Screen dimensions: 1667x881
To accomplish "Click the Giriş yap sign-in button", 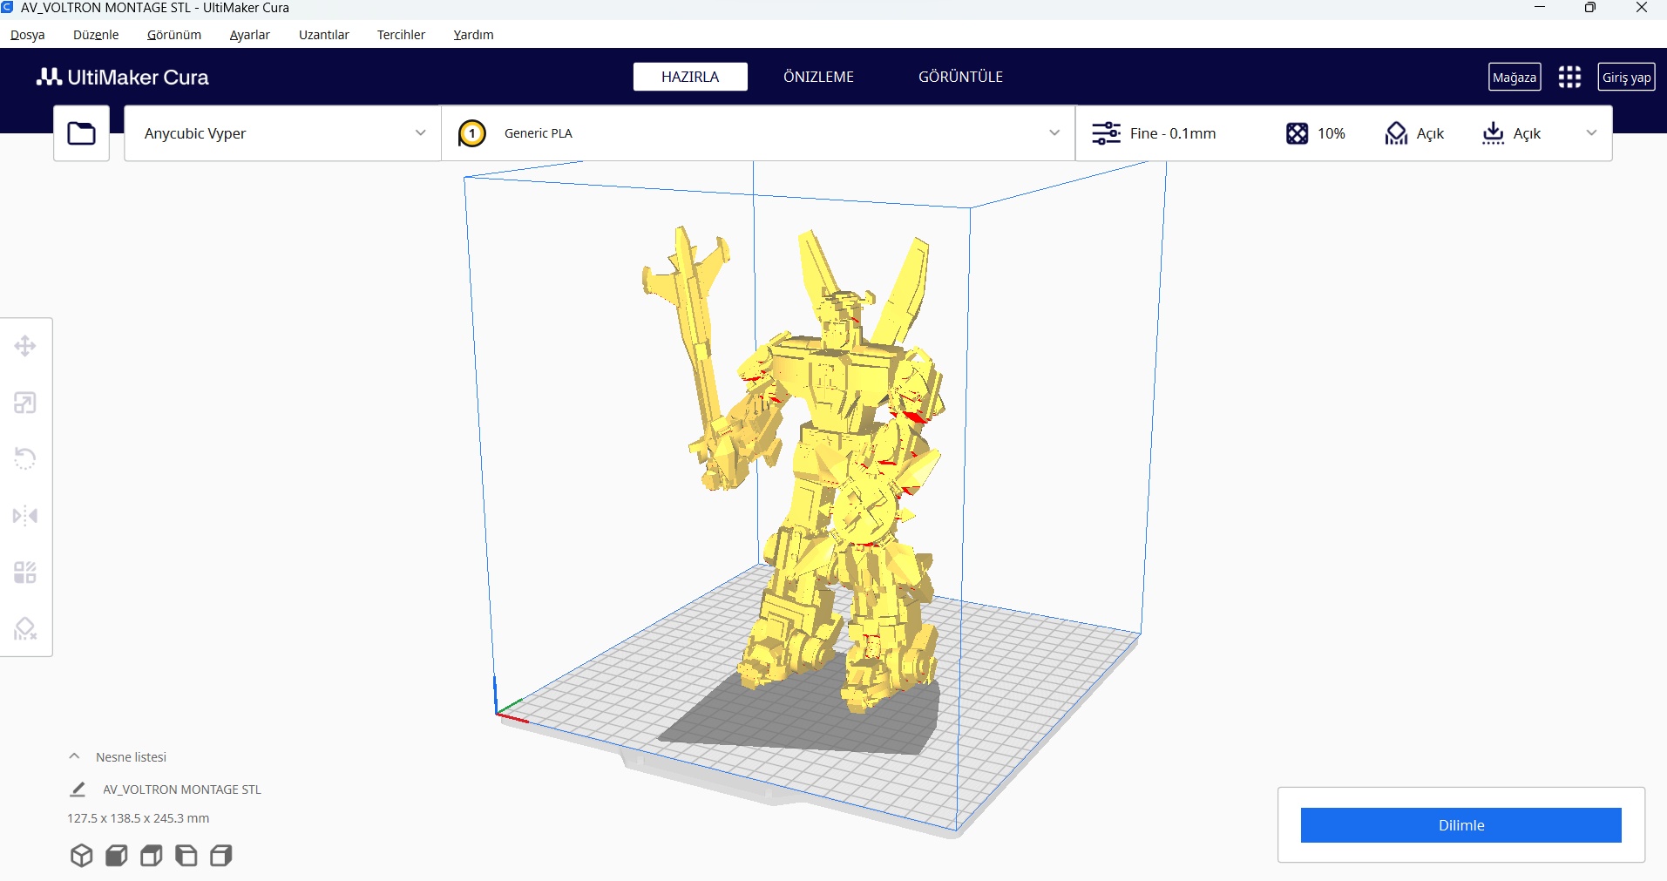I will pyautogui.click(x=1627, y=77).
